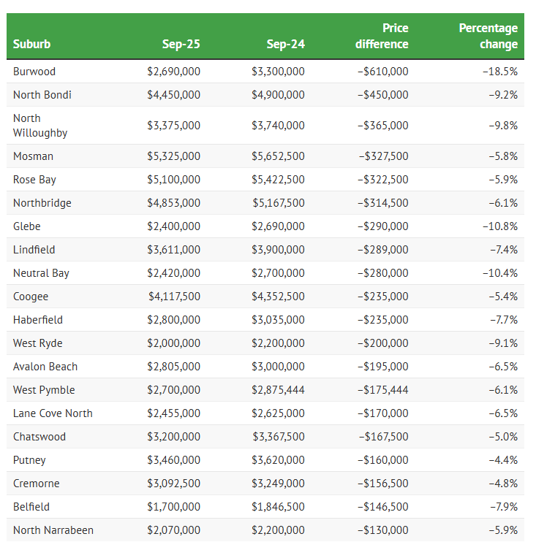Click the Suburb column header
Screen dimensions: 536x550
click(x=32, y=45)
